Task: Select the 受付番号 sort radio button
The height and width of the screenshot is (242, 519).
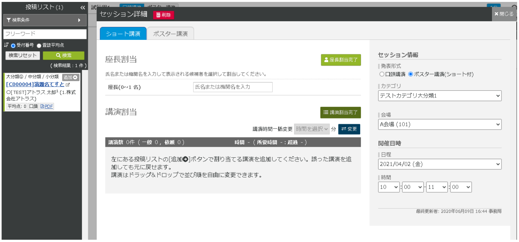Action: coord(13,45)
